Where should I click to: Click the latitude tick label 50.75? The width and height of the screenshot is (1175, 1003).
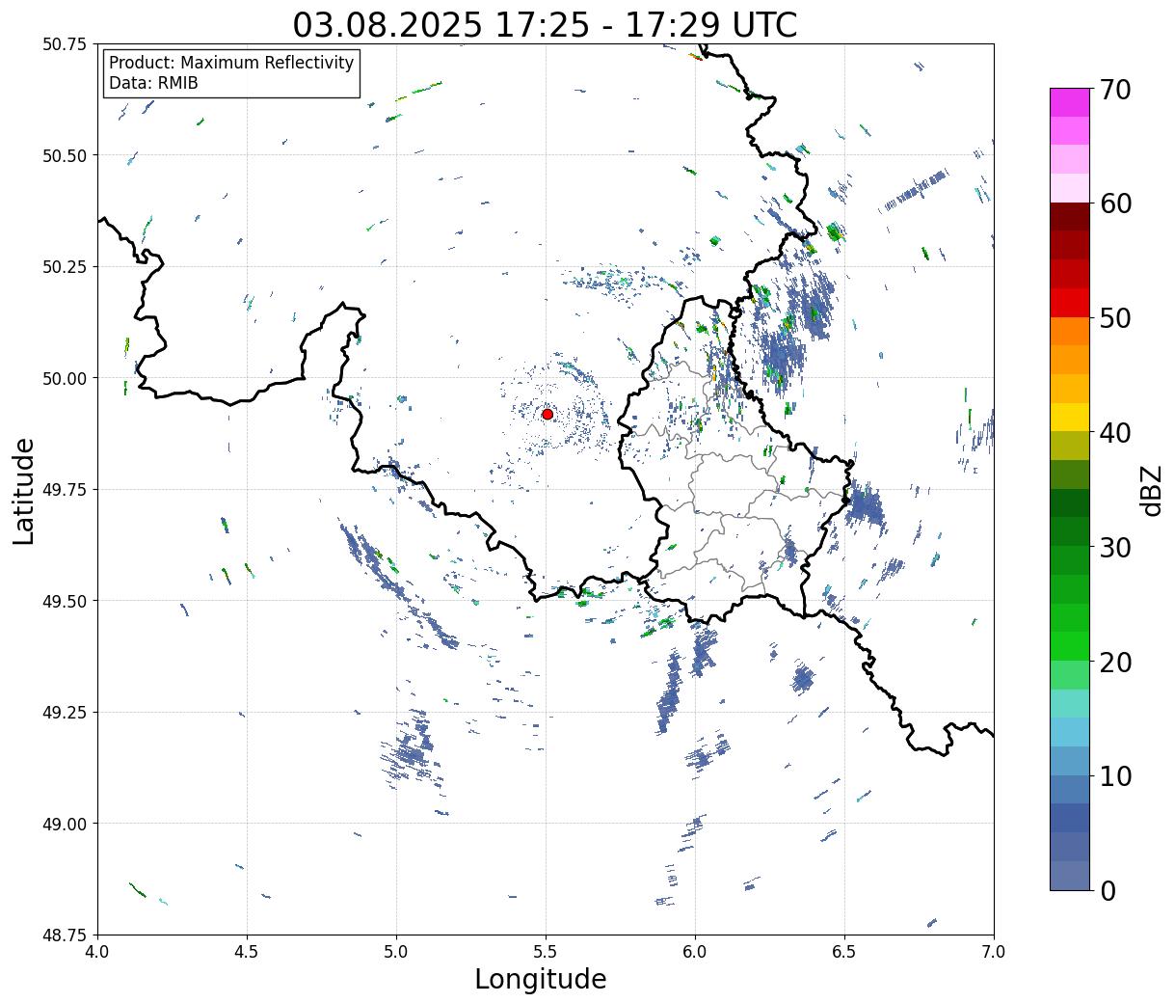(x=64, y=44)
